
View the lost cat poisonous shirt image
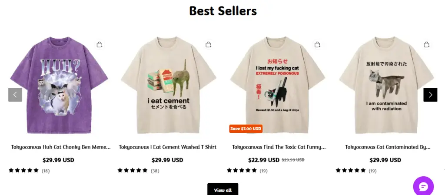pyautogui.click(x=277, y=85)
